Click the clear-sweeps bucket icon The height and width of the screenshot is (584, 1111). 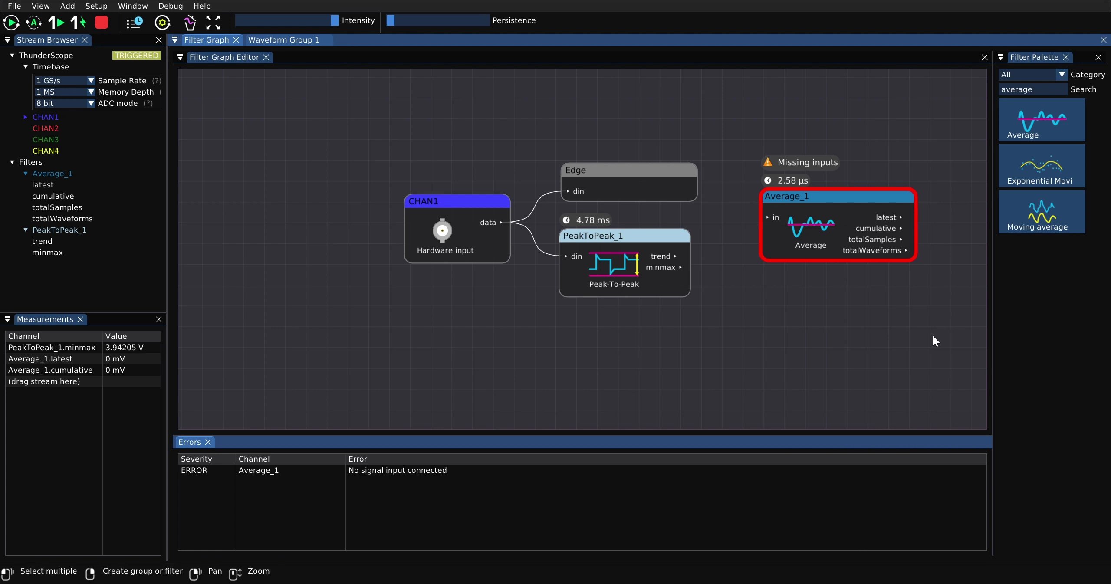click(190, 23)
